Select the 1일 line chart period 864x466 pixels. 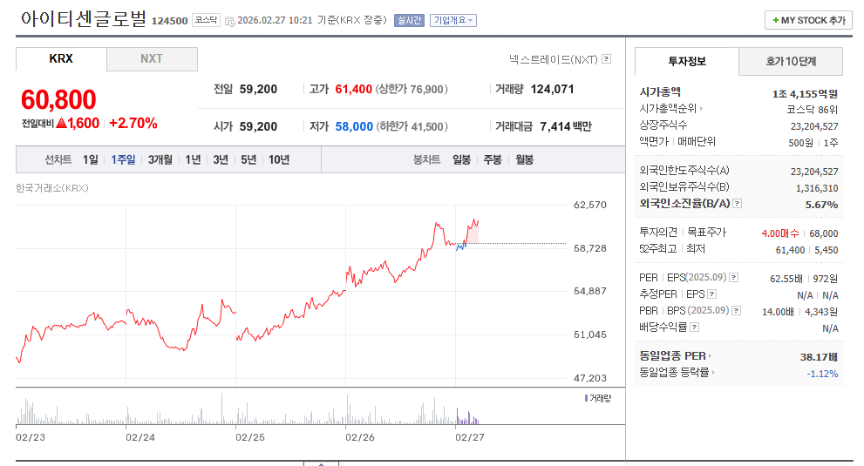coord(91,159)
